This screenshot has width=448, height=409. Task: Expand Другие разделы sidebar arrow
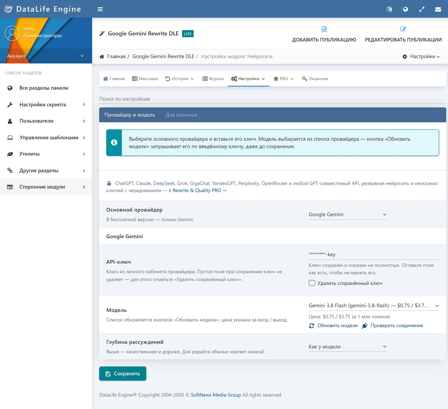(x=84, y=171)
